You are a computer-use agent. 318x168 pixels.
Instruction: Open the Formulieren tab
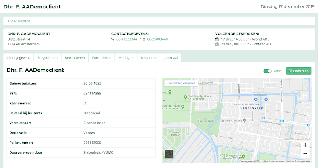coord(101,58)
